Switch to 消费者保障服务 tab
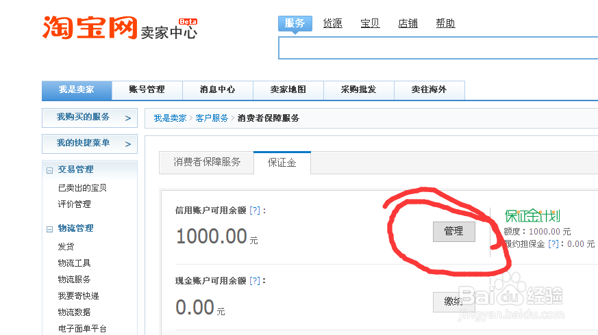Screen dimensions: 598x335 pos(206,163)
